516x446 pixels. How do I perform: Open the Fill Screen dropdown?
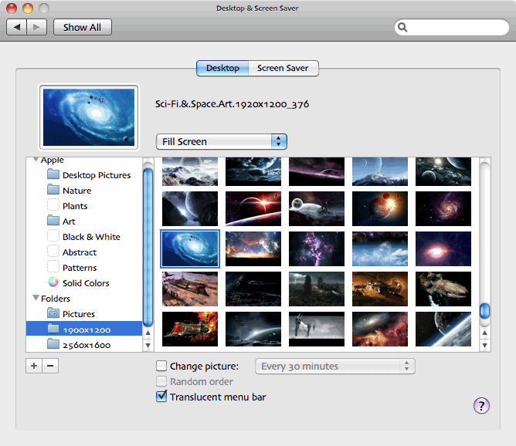[x=222, y=142]
